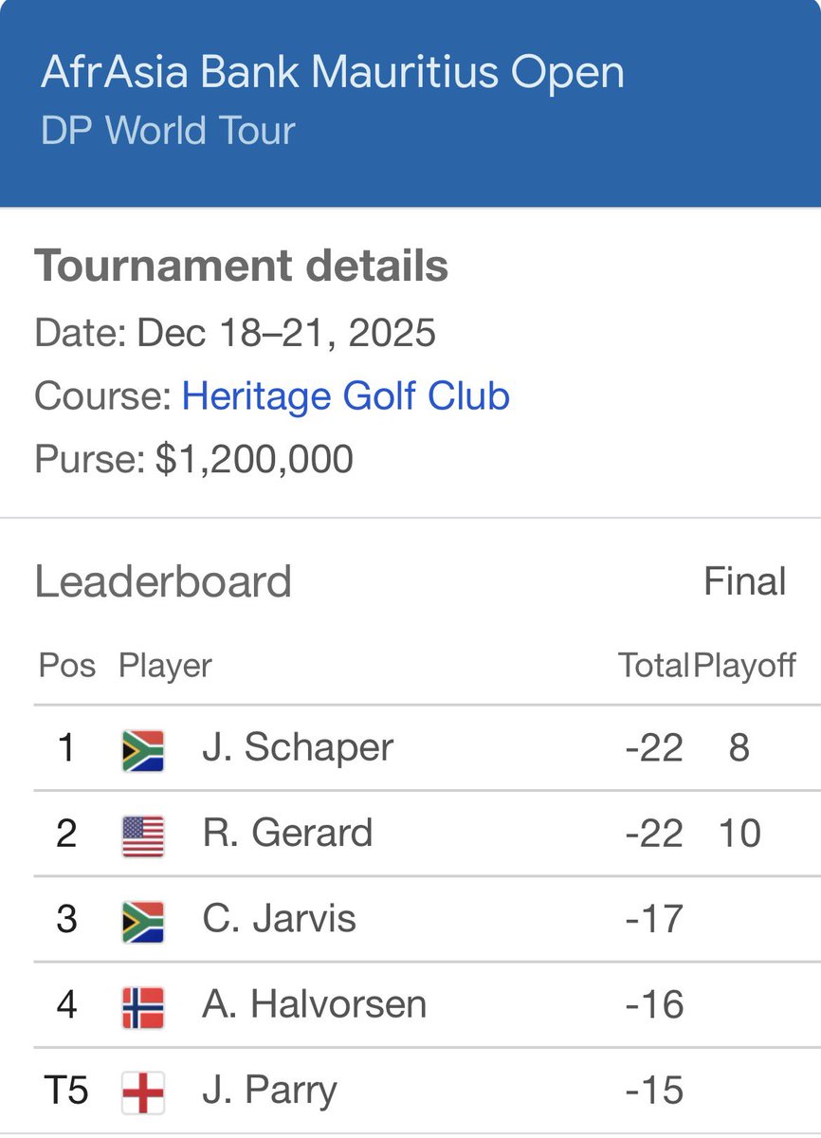821x1138 pixels.
Task: Open C. Jarvis player row
Action: click(427, 920)
